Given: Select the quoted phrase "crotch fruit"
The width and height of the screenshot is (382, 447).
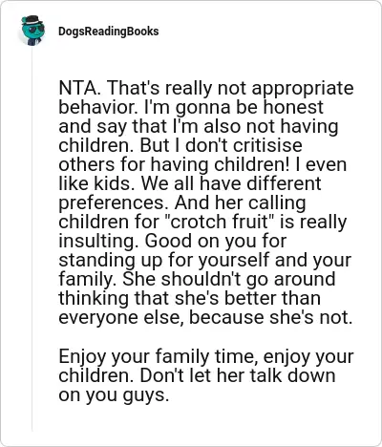Looking at the screenshot, I should (220, 222).
